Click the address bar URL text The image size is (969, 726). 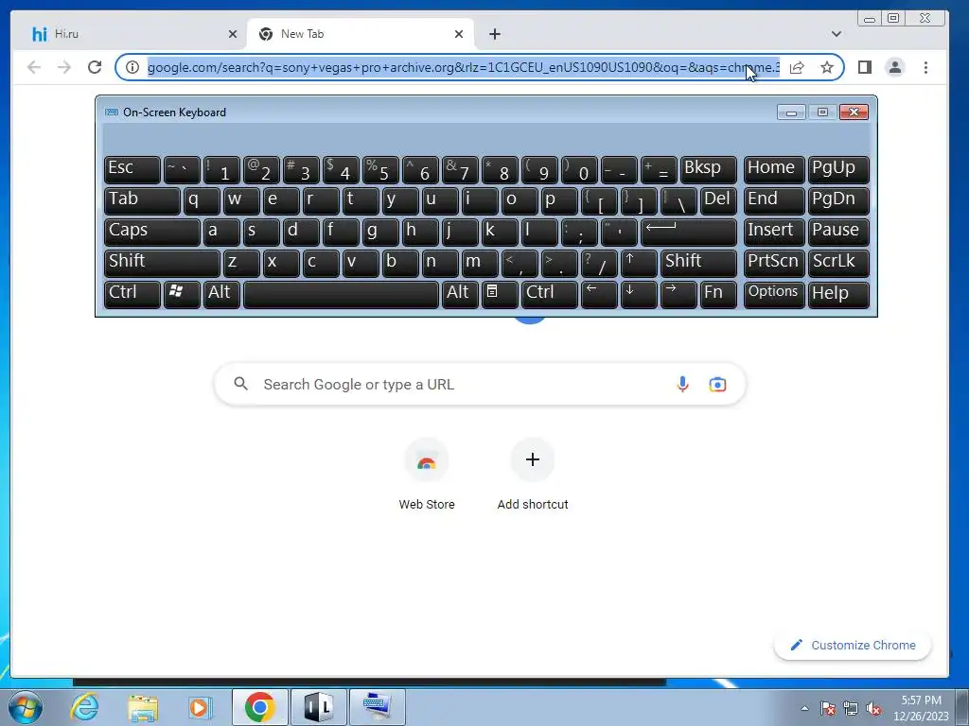tap(463, 67)
